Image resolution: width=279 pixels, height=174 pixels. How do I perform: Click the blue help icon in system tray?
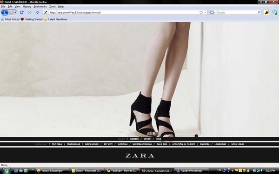[x=224, y=170]
